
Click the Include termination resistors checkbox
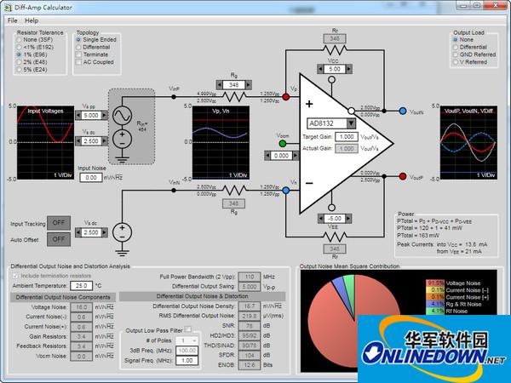point(15,276)
